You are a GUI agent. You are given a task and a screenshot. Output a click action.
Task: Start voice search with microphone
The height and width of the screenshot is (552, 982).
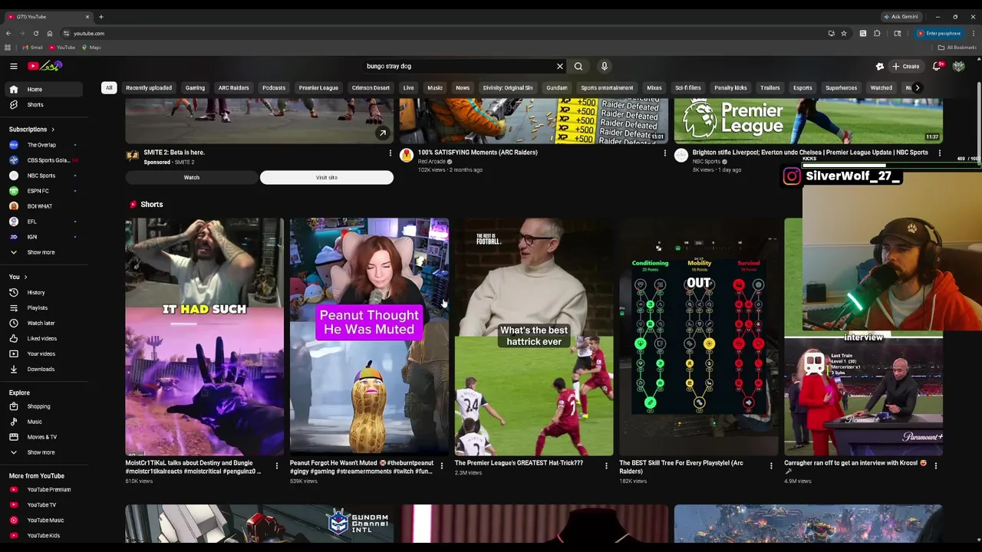[605, 66]
